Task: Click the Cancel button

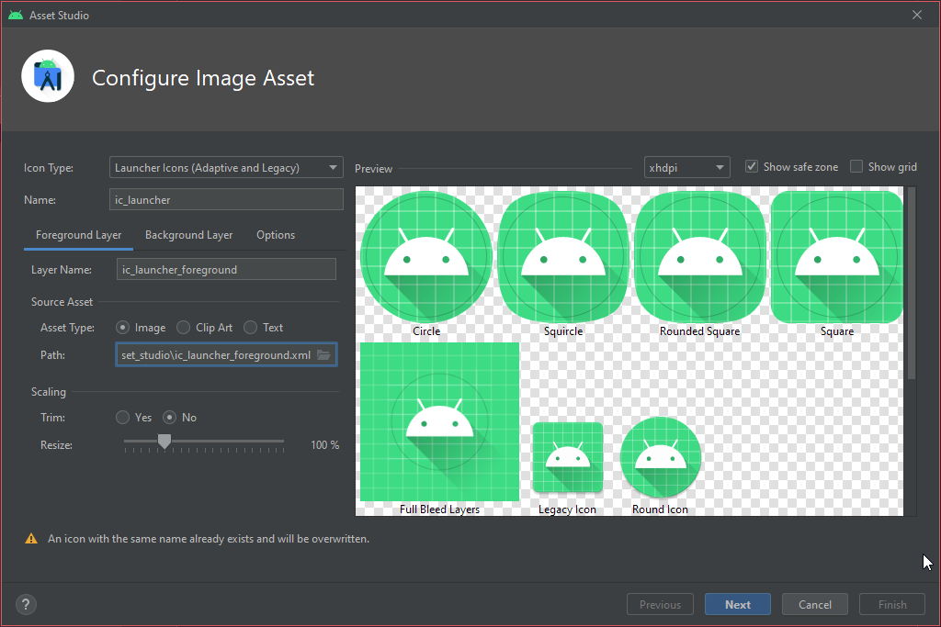Action: point(815,604)
